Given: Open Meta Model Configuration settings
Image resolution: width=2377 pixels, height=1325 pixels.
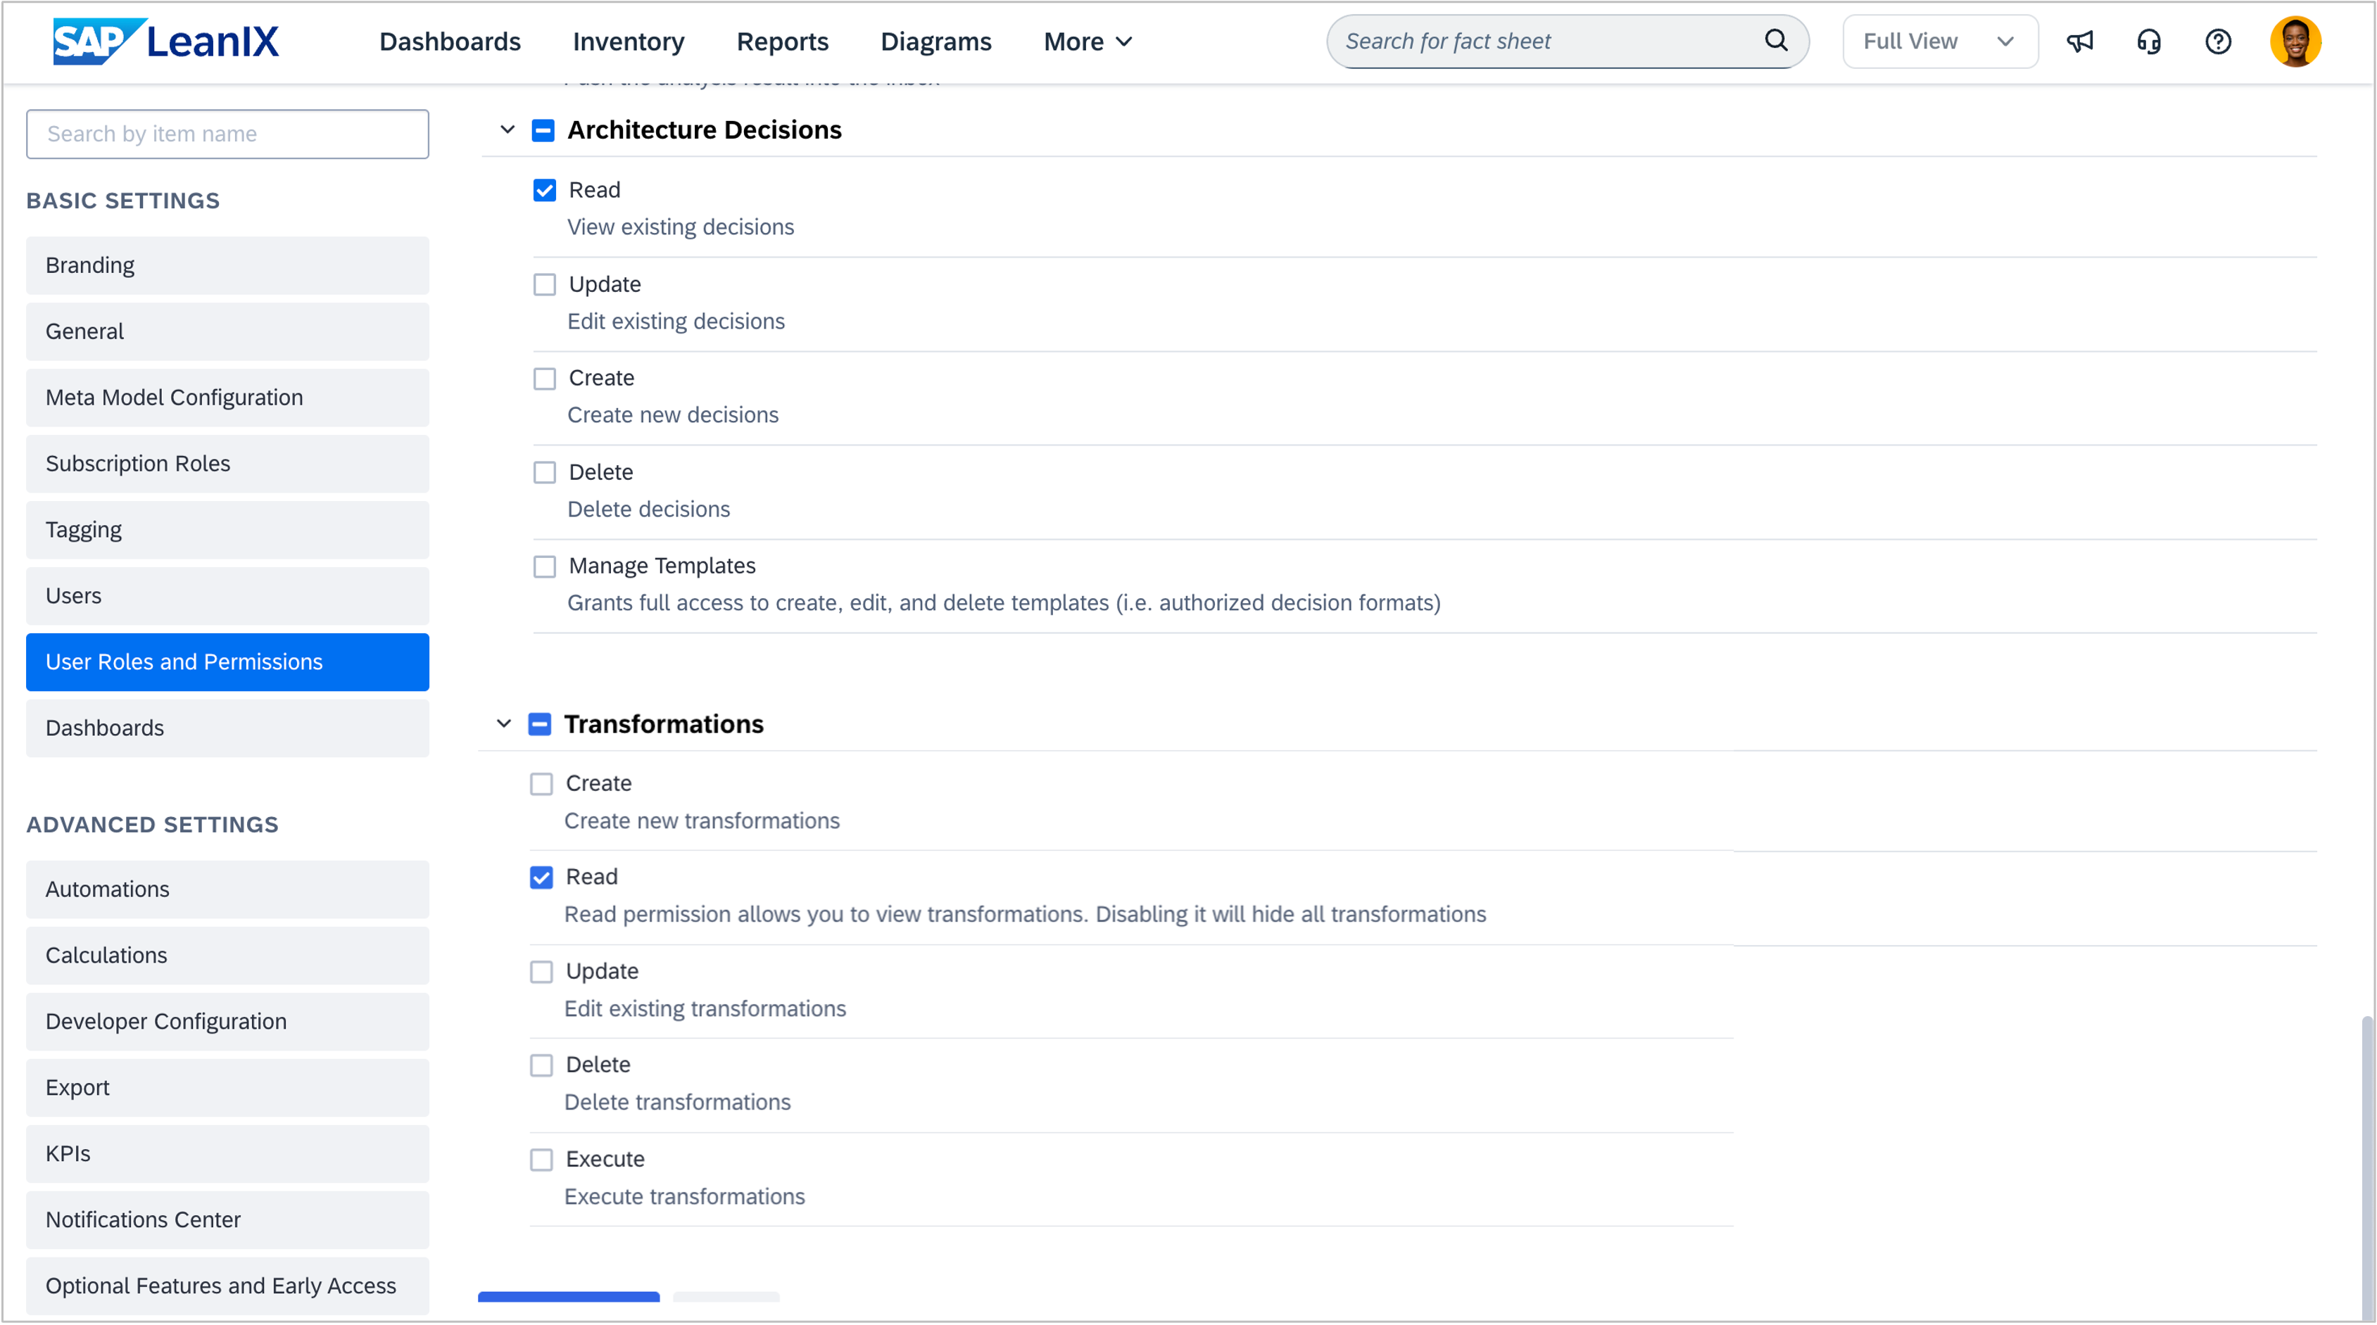Looking at the screenshot, I should pos(227,398).
